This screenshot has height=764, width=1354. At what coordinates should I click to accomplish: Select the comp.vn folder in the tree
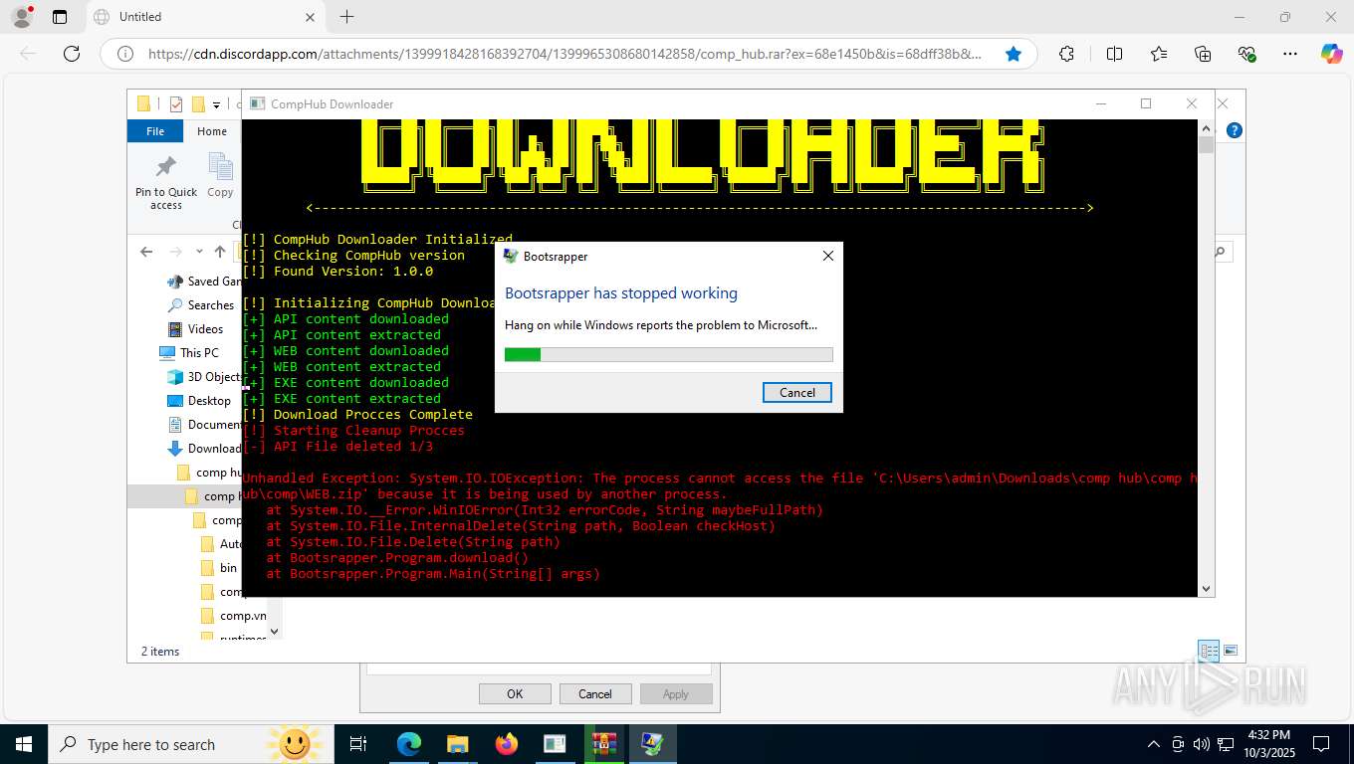[233, 616]
